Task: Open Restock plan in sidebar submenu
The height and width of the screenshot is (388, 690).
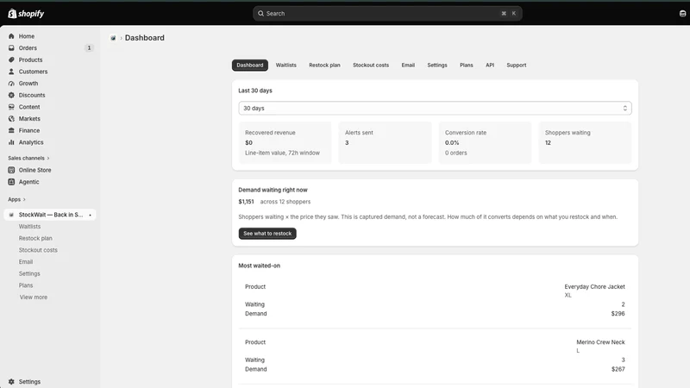Action: (35, 239)
